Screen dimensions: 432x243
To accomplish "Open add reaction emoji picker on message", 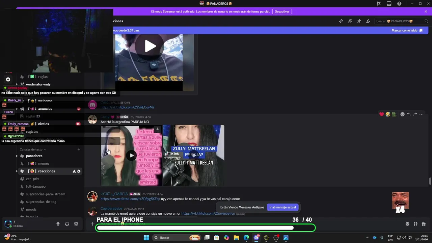I will coord(402,114).
